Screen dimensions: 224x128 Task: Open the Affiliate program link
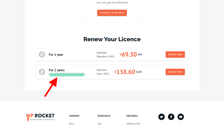point(133,124)
